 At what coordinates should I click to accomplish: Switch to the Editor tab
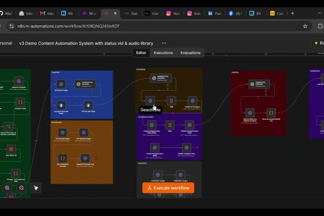point(141,53)
